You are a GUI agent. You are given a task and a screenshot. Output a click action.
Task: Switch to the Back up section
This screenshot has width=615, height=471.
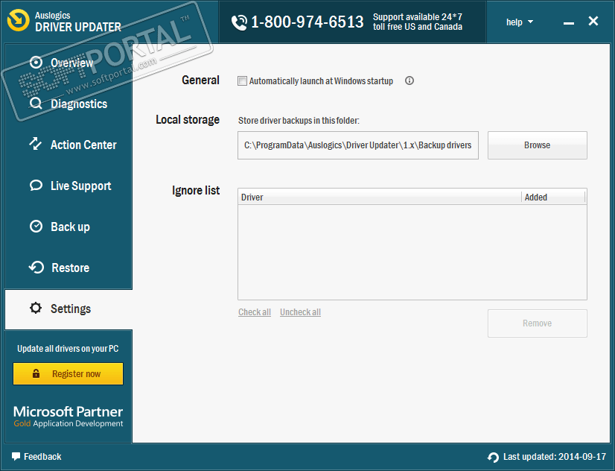[x=68, y=227]
